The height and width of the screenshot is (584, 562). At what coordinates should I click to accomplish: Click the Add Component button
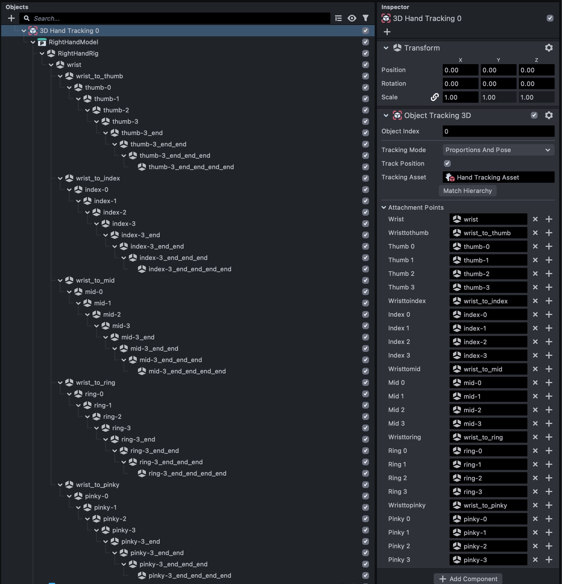[x=468, y=579]
